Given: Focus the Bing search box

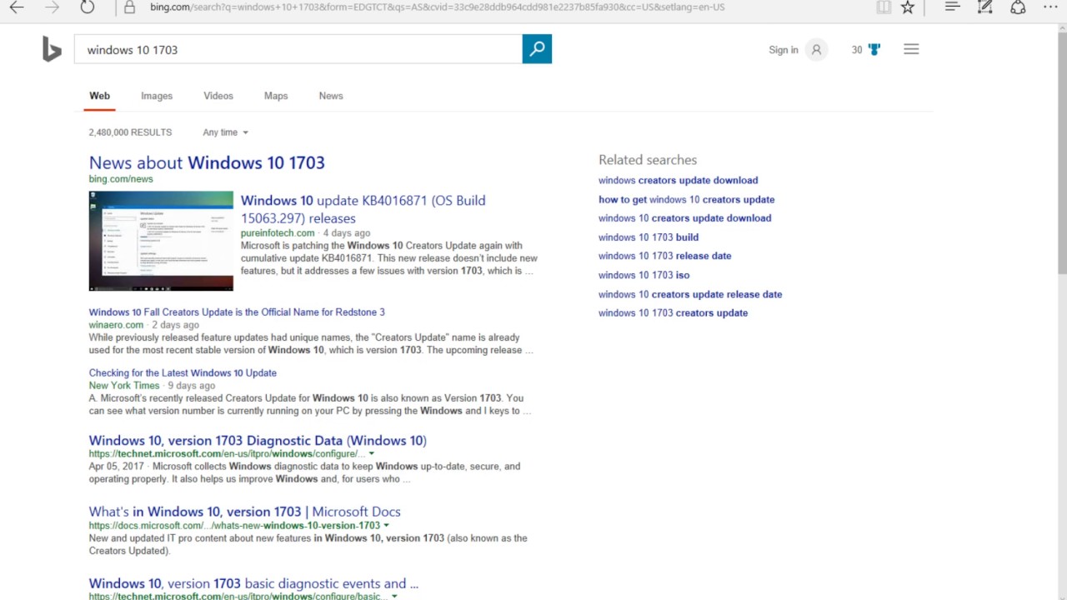Looking at the screenshot, I should coord(298,50).
